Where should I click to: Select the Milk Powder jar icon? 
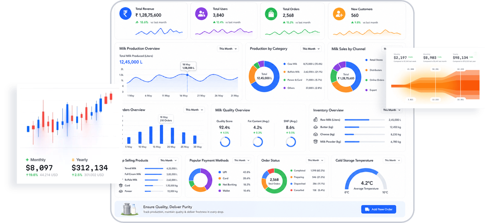click(x=315, y=142)
